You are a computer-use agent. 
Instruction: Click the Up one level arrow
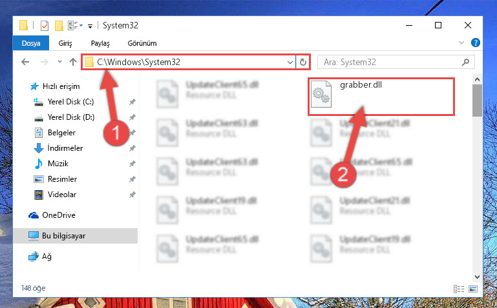point(73,62)
